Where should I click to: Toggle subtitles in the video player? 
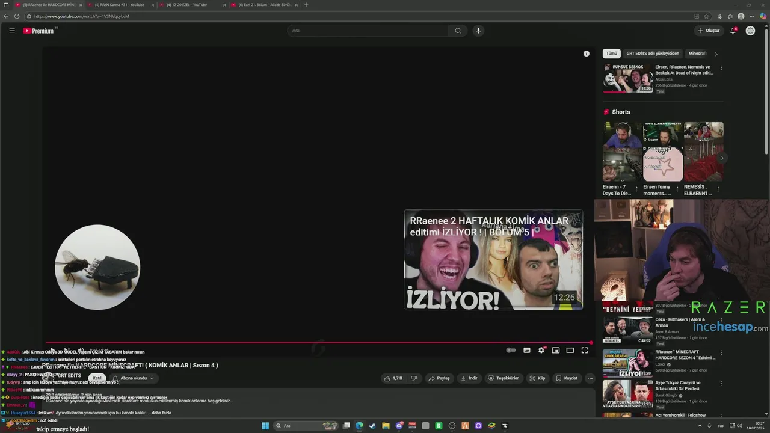pyautogui.click(x=527, y=350)
